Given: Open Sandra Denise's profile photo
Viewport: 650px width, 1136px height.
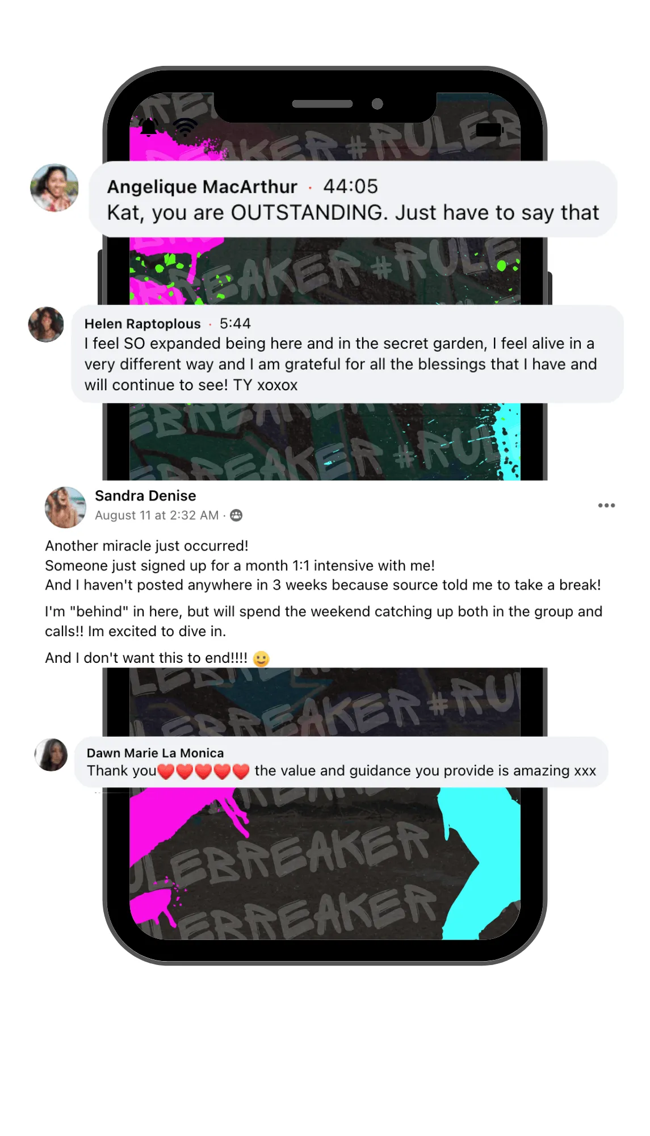Looking at the screenshot, I should click(66, 507).
